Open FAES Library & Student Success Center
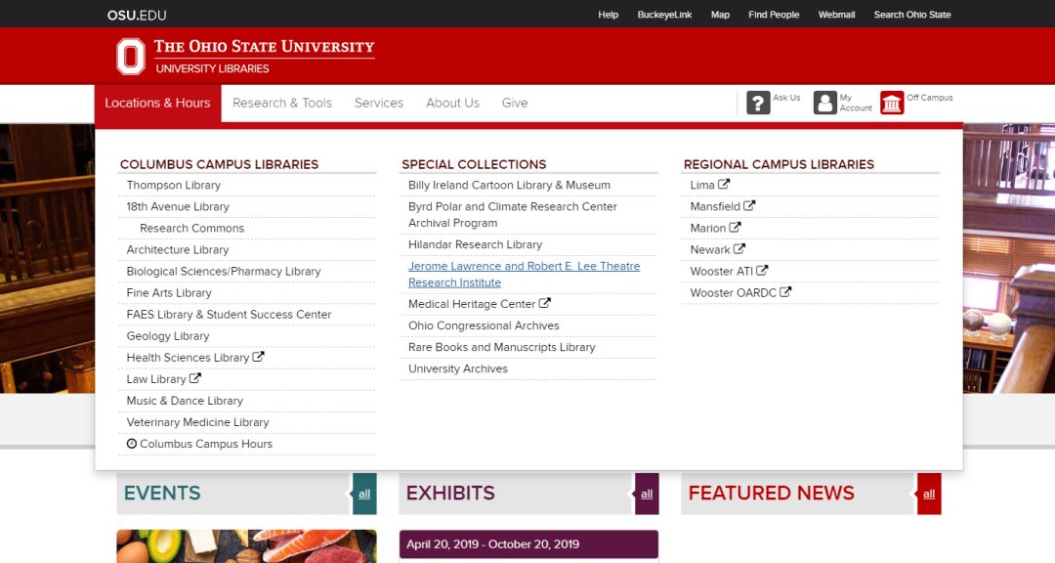 point(229,314)
